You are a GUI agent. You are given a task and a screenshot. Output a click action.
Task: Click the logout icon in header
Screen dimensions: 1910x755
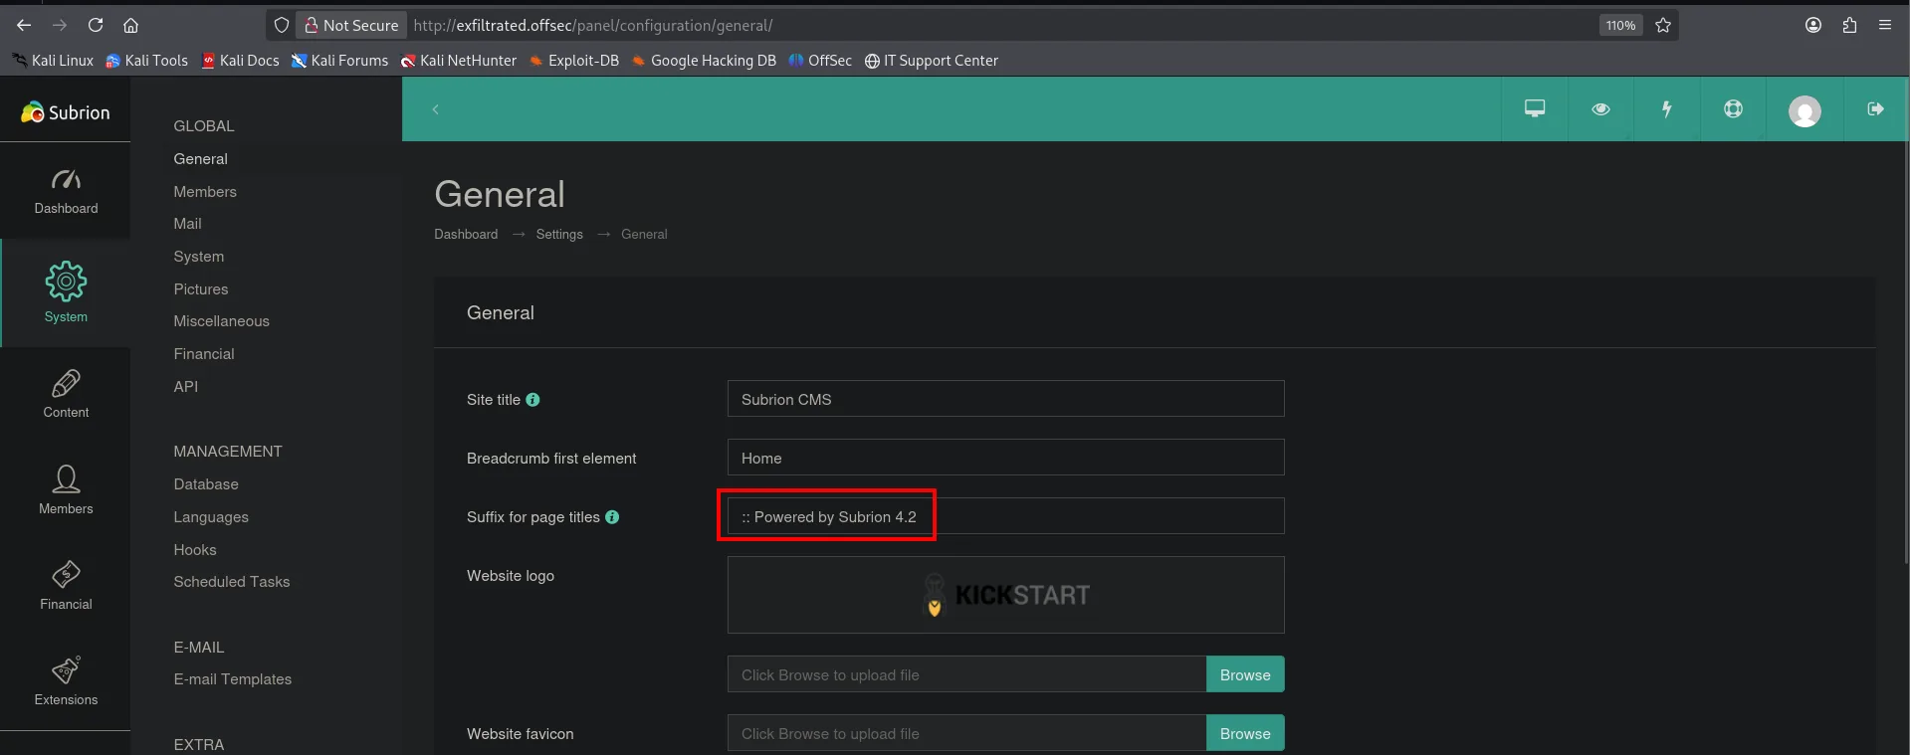point(1875,108)
